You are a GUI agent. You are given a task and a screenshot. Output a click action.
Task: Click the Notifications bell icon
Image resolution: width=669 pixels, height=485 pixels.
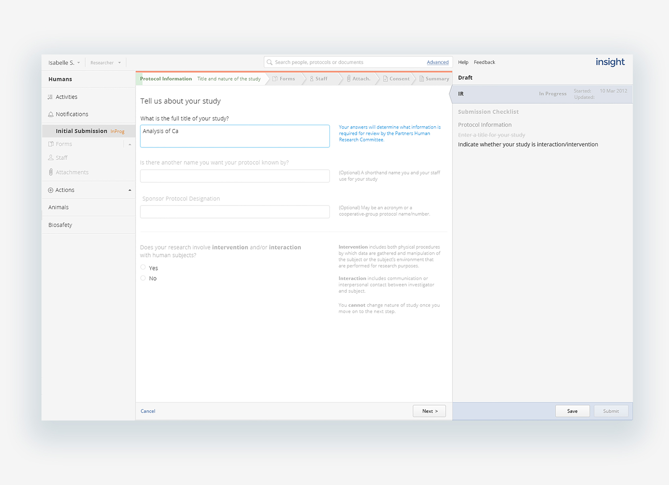pos(51,114)
